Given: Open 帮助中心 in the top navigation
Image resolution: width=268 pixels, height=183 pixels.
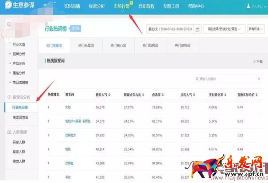Looking at the screenshot, I should (x=196, y=6).
